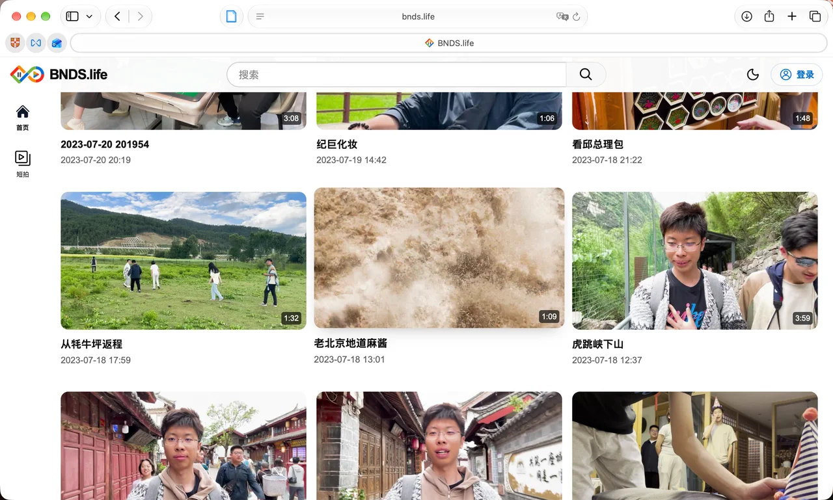
Task: Toggle Safari sidebar icon
Action: pos(72,16)
